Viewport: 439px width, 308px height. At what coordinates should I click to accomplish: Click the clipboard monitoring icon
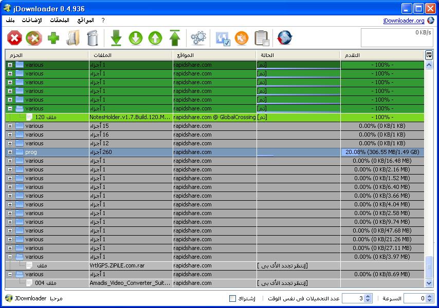pyautogui.click(x=262, y=38)
